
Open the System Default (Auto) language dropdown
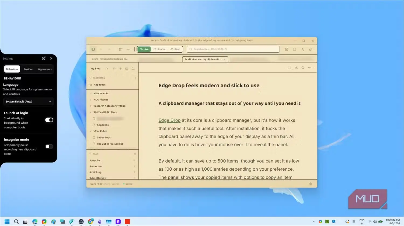coord(28,102)
